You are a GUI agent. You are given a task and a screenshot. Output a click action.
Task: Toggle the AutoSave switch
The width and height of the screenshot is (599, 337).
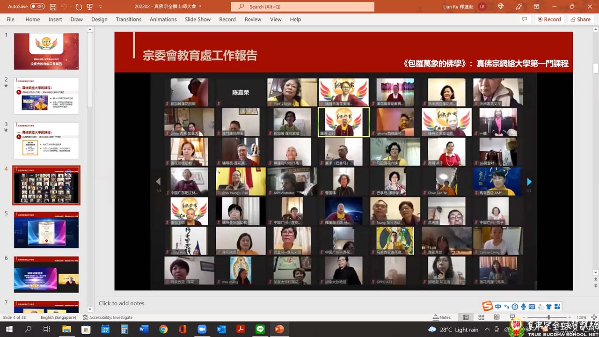point(37,7)
